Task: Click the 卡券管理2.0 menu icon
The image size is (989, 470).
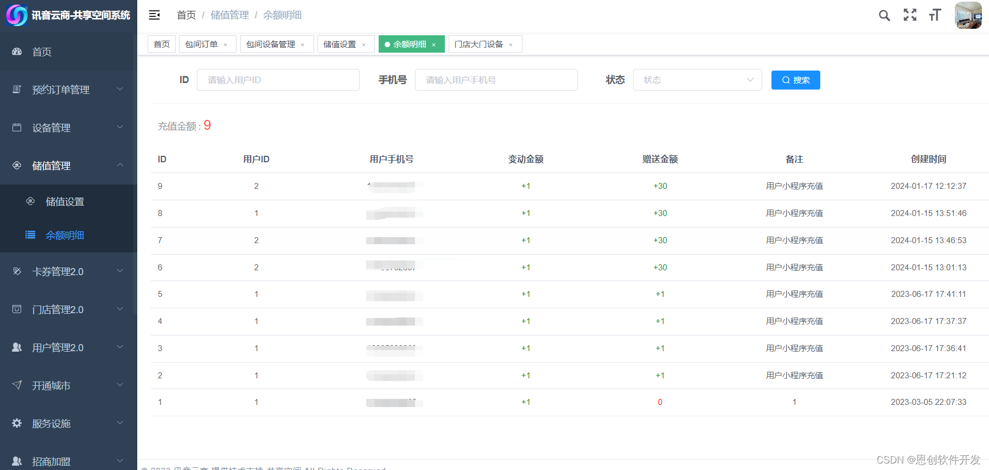Action: click(17, 271)
